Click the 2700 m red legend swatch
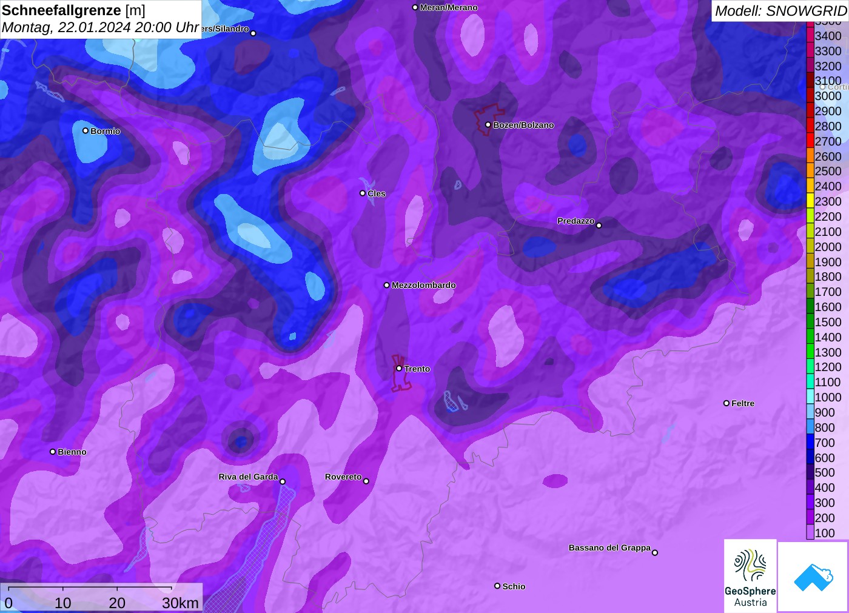The height and width of the screenshot is (613, 849). click(x=810, y=141)
